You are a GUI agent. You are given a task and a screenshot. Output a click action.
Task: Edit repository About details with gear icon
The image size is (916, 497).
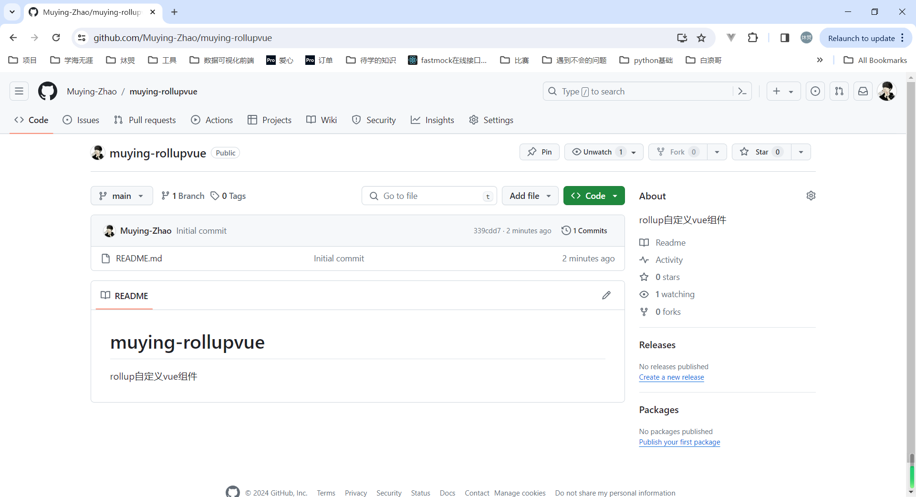point(811,196)
